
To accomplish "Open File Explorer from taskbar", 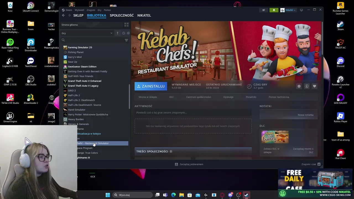I will coord(181,195).
